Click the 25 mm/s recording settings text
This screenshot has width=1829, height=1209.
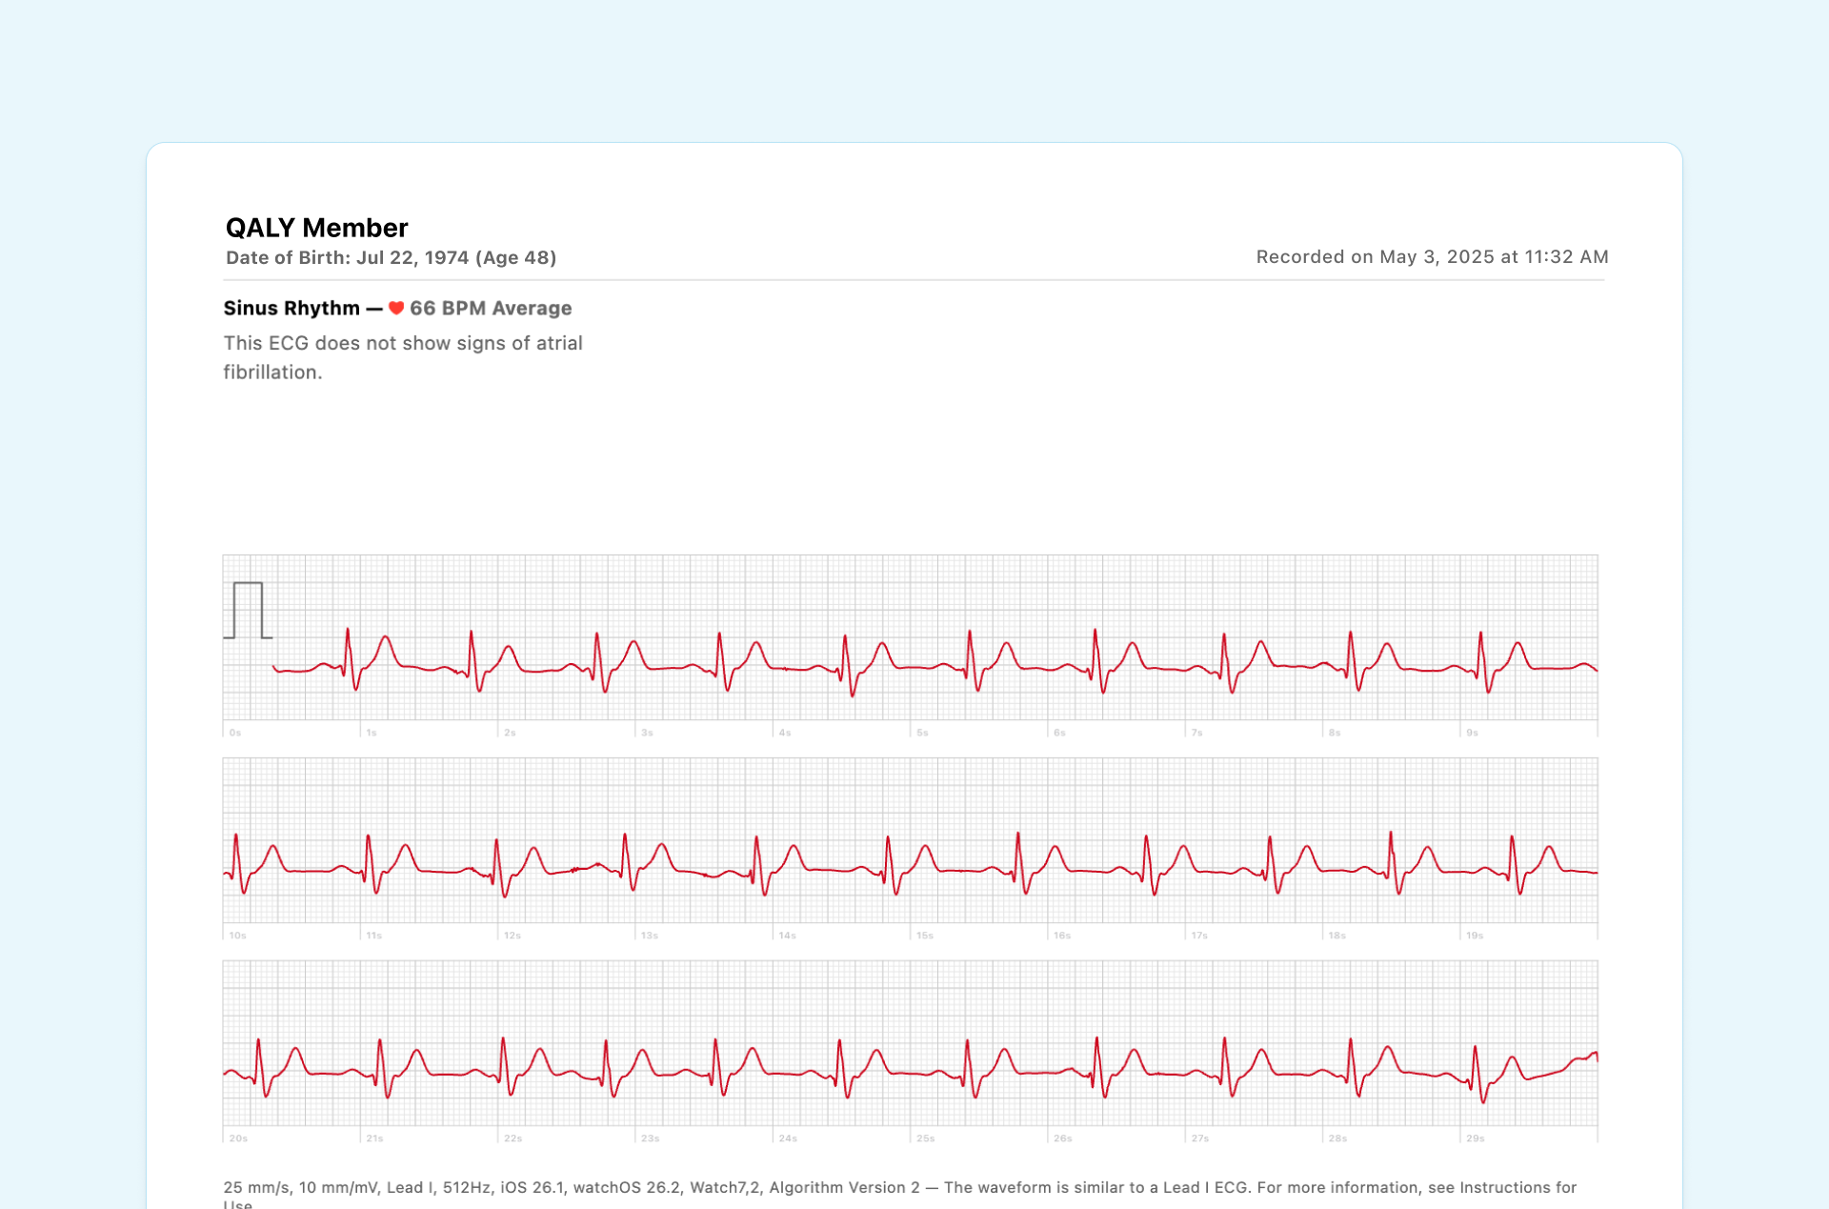coord(257,1188)
